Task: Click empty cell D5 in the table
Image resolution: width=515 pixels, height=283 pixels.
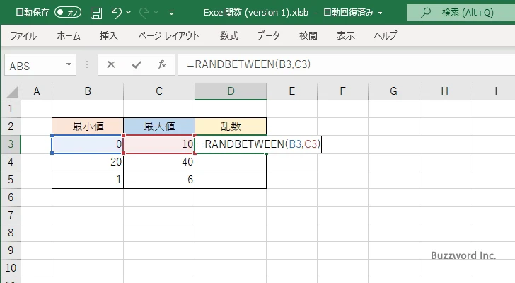Action: 231,180
